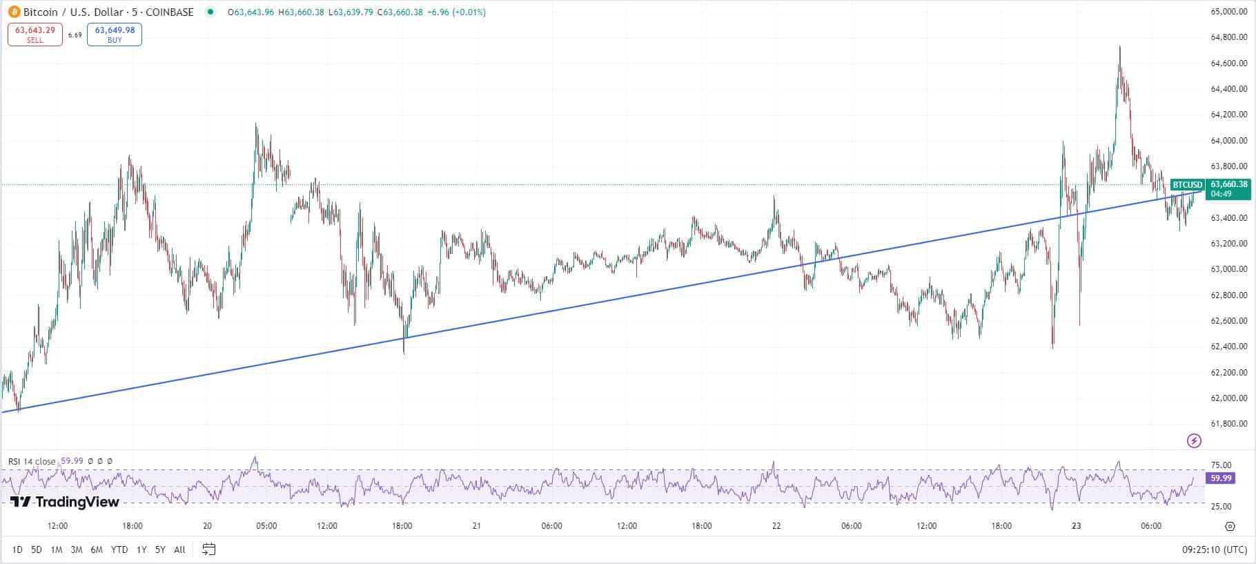Select the All time range
This screenshot has height=564, width=1256.
click(179, 550)
